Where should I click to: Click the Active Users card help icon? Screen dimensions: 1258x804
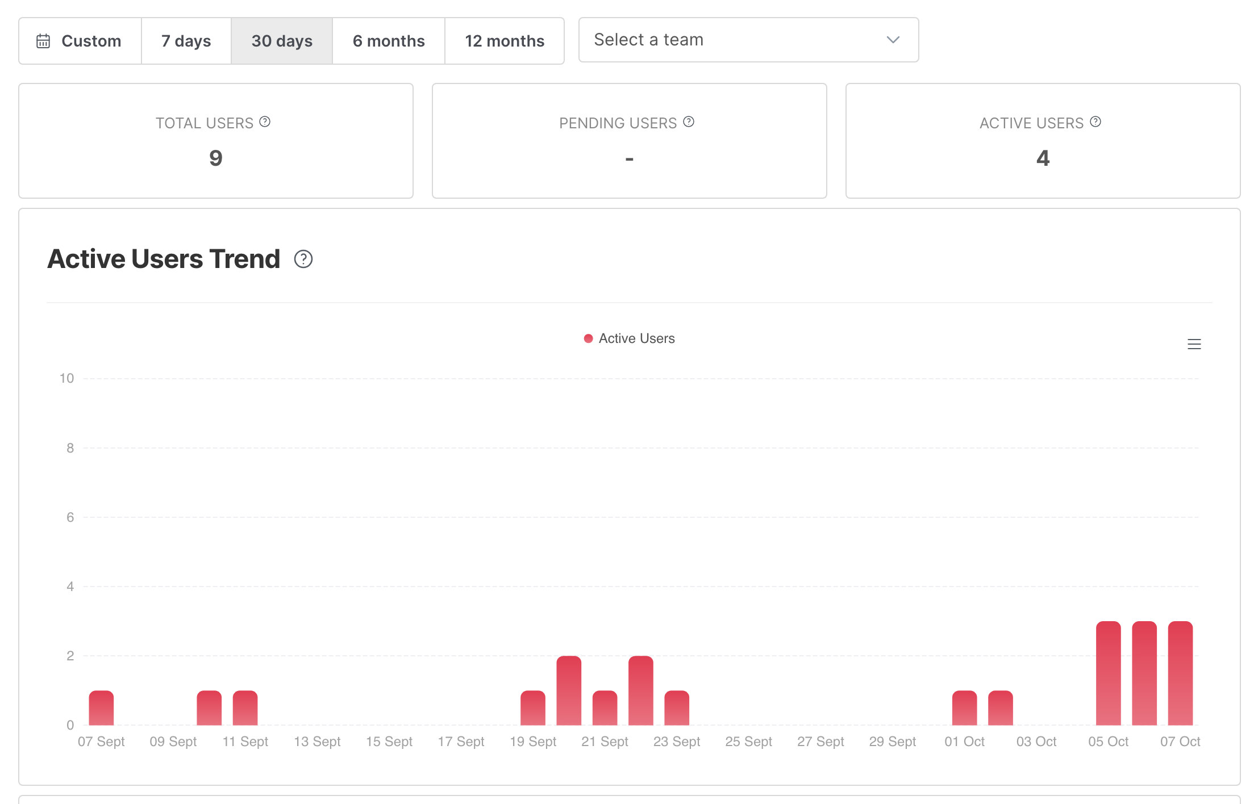coord(1095,122)
